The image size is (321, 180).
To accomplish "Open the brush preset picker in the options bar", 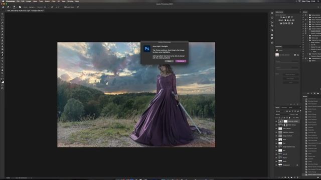I will [15, 7].
